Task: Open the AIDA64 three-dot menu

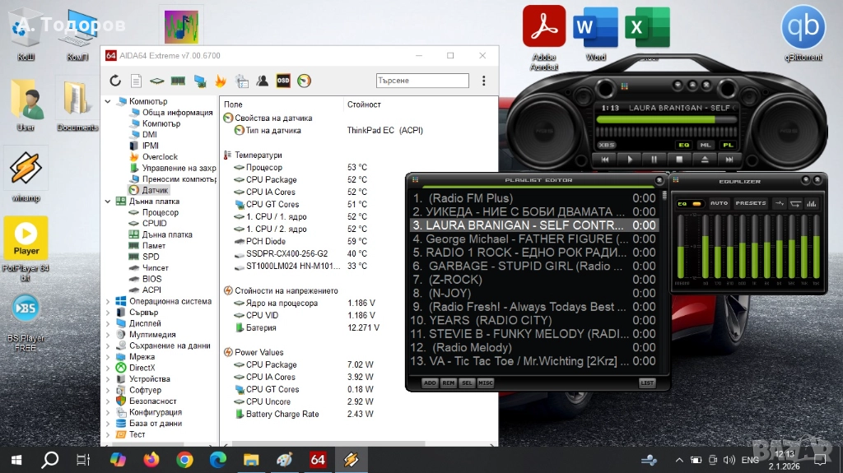Action: coord(484,81)
